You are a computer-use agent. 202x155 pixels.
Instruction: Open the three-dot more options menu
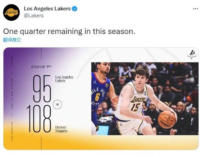pyautogui.click(x=195, y=9)
